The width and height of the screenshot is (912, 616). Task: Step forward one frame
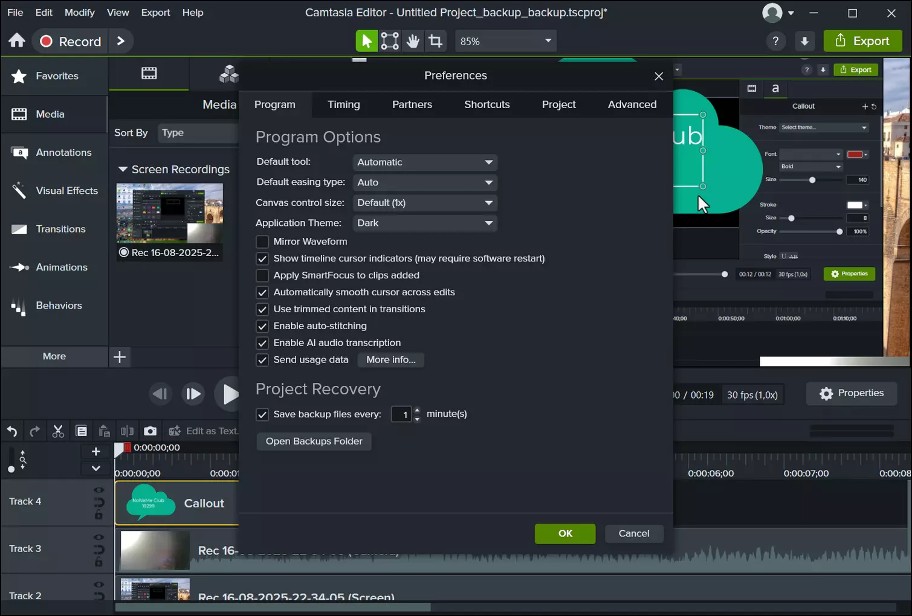[x=193, y=394]
